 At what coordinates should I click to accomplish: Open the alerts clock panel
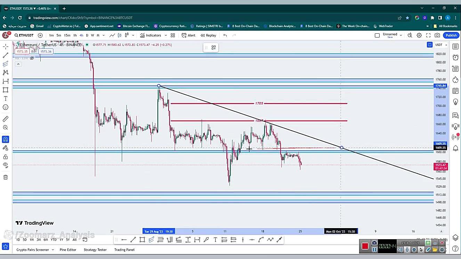pos(455,58)
